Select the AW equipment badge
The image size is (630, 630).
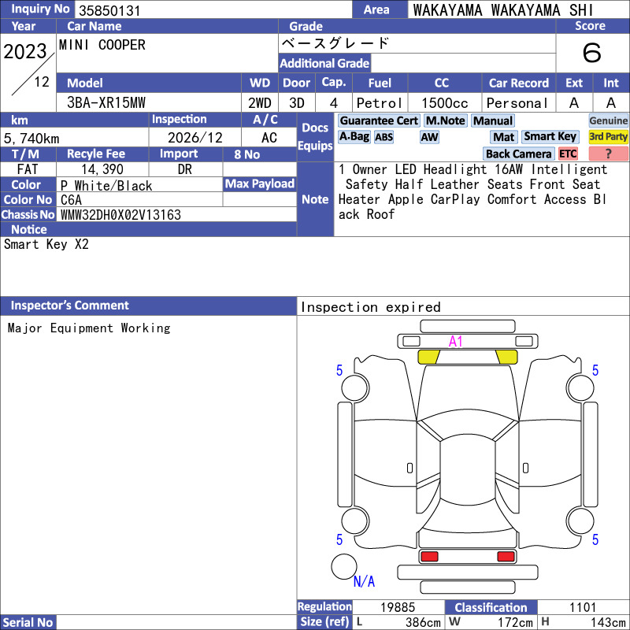(429, 137)
